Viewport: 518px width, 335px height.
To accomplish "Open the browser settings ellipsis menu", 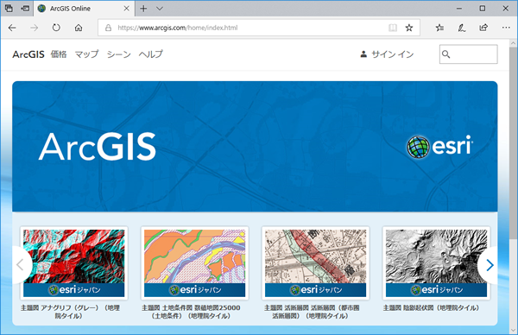I will [506, 28].
